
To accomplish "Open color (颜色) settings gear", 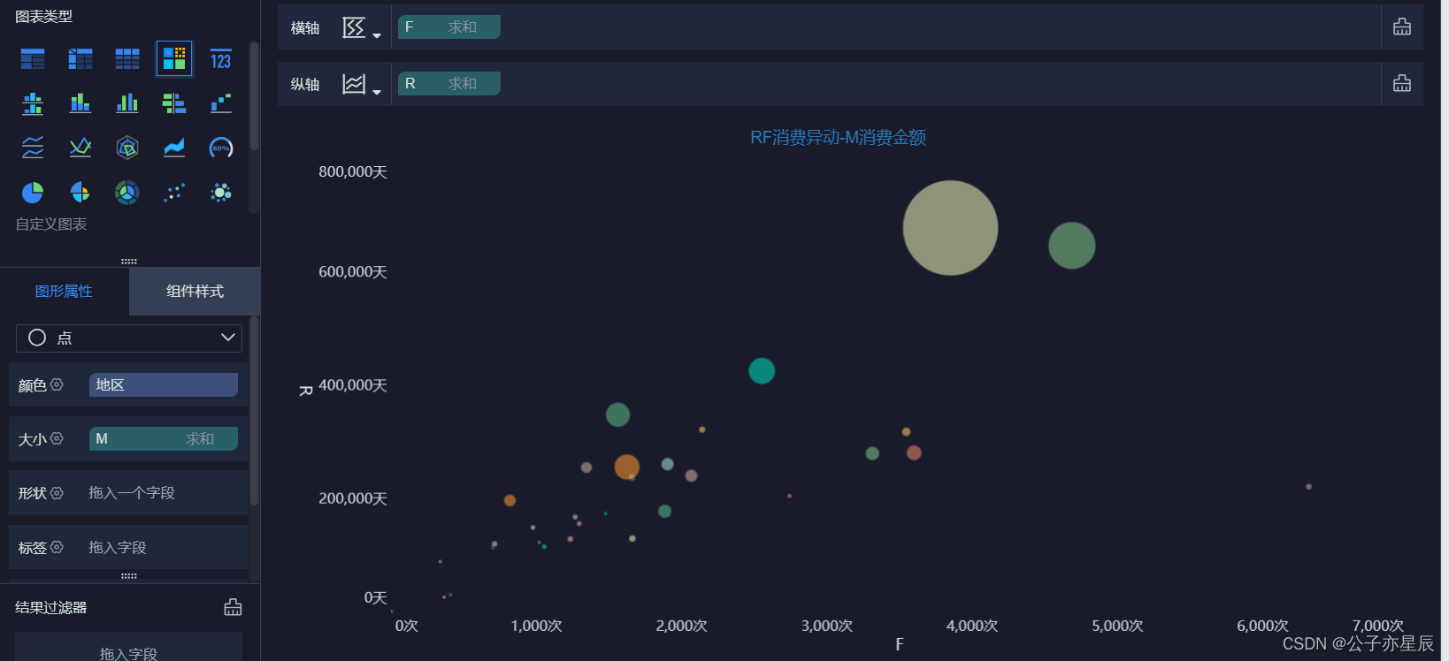I will tap(57, 384).
